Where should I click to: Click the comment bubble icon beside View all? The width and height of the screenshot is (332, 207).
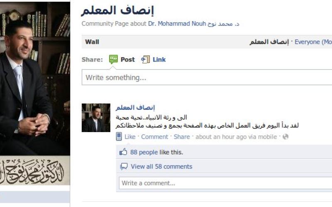[x=124, y=166]
